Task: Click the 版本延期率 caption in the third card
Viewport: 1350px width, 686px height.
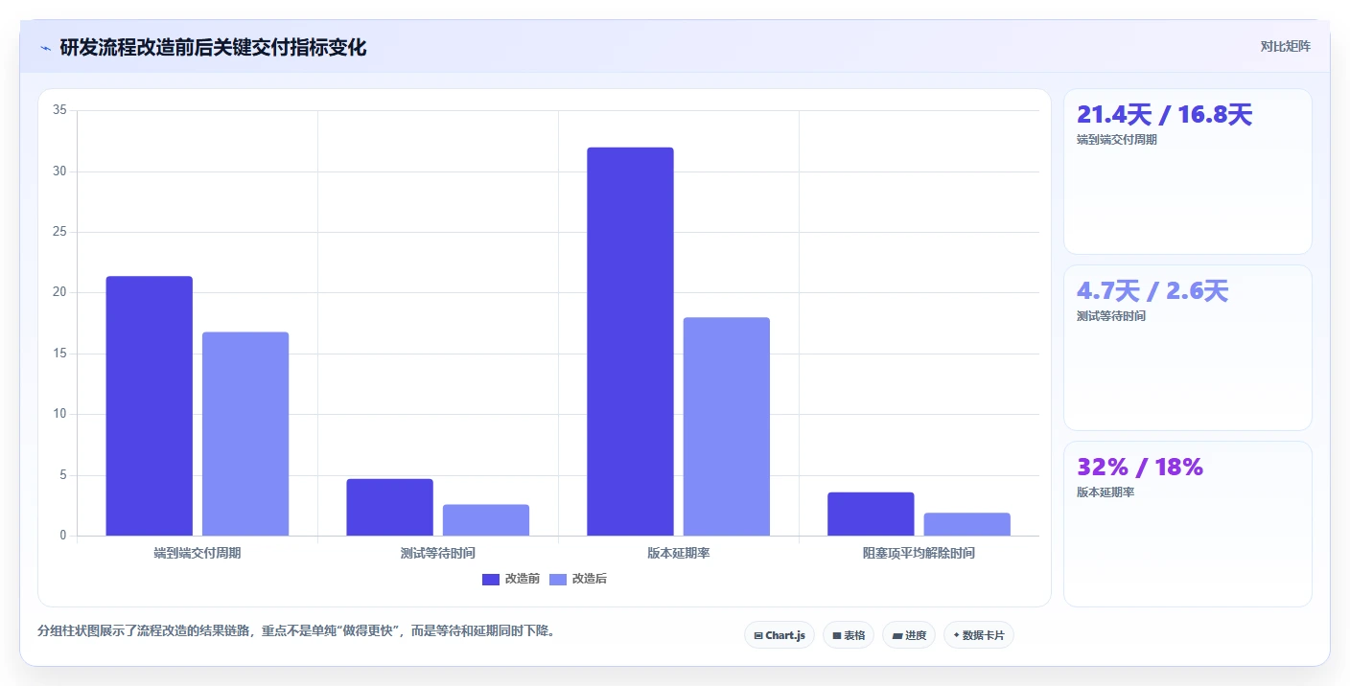Action: [x=1106, y=492]
